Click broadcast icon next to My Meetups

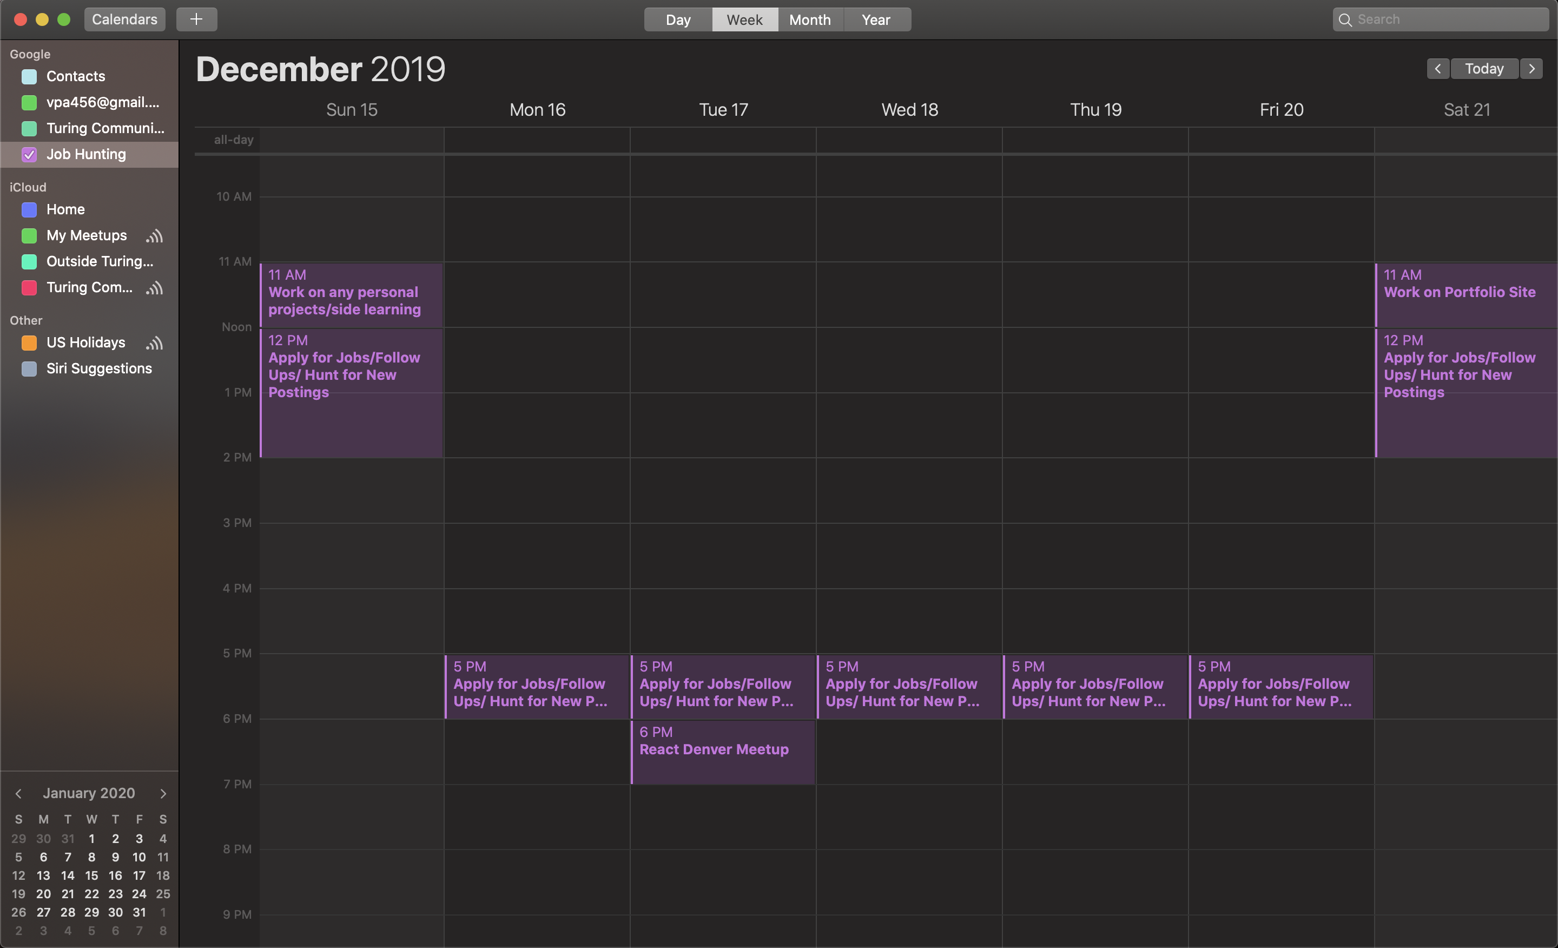coord(154,236)
